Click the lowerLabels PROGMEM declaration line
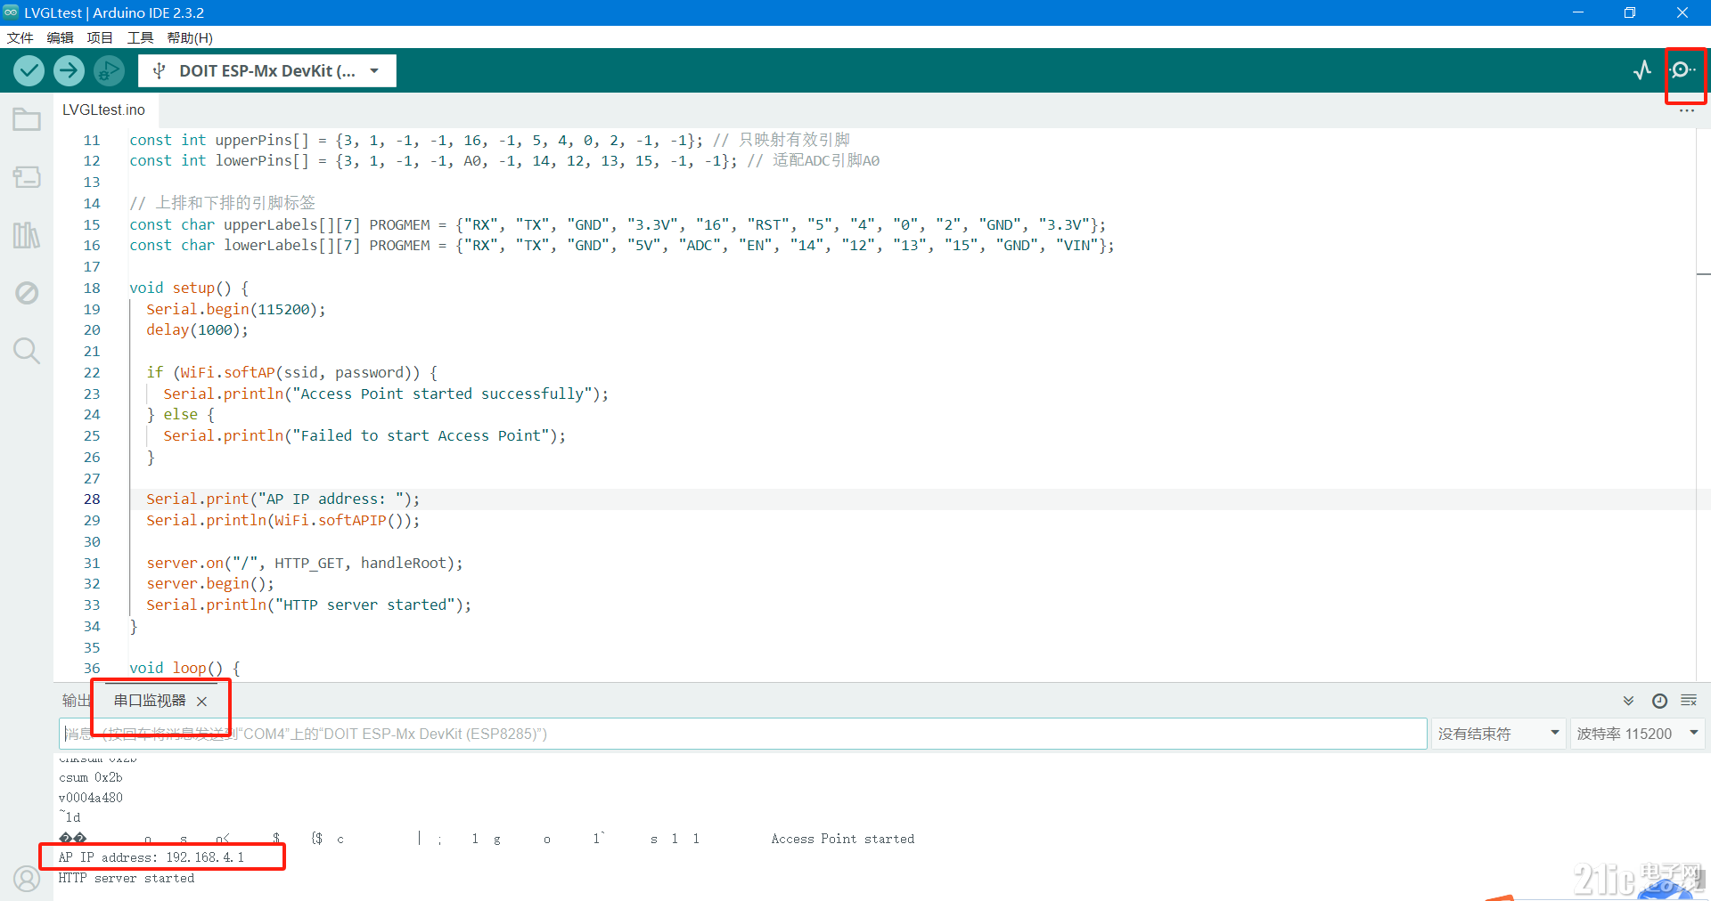The image size is (1711, 901). tap(621, 246)
